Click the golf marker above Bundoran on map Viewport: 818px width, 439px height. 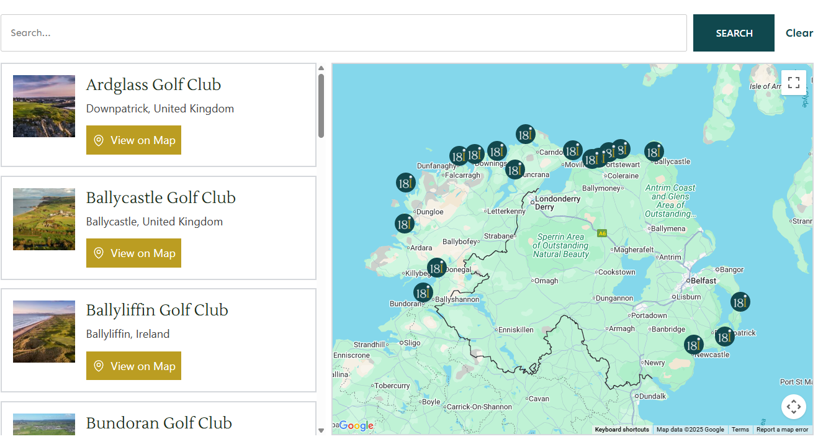(x=423, y=292)
